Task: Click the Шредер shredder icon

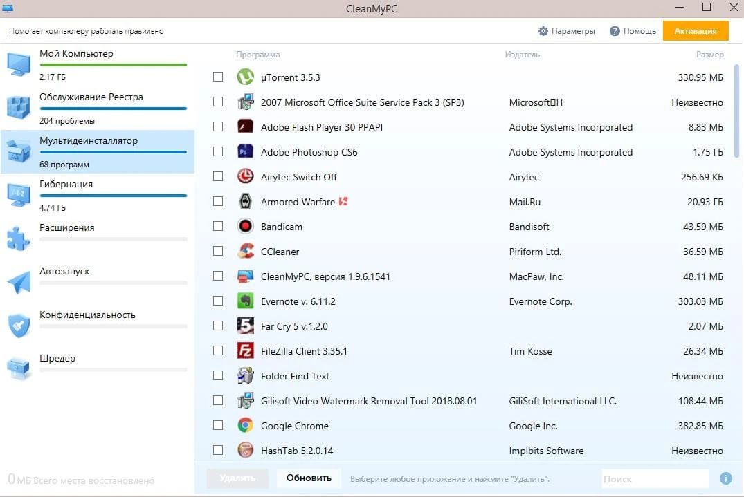Action: click(19, 368)
